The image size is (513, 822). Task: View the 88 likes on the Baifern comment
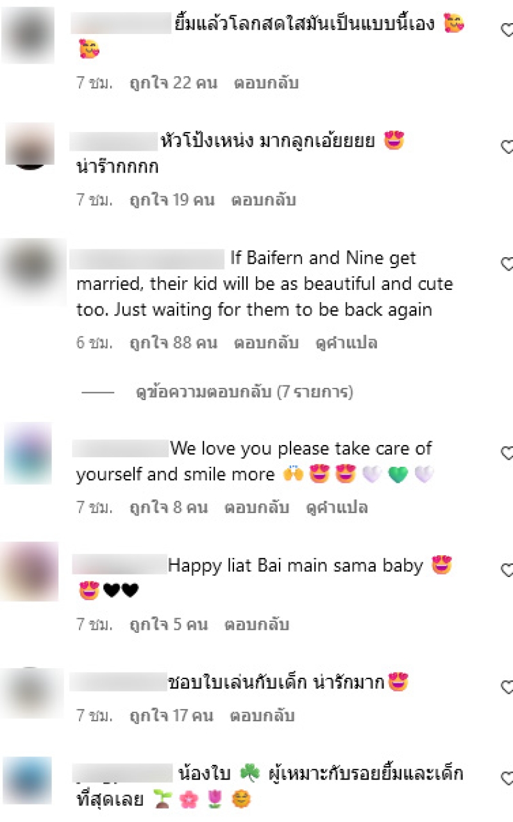pyautogui.click(x=173, y=342)
